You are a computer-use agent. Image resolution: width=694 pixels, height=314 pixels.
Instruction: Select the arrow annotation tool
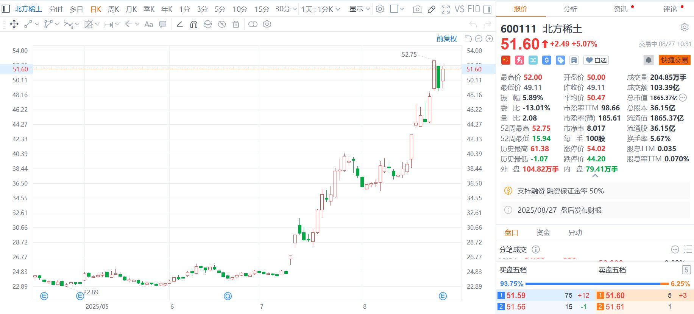(x=129, y=24)
